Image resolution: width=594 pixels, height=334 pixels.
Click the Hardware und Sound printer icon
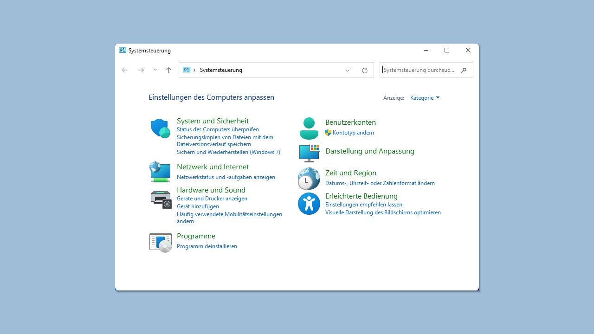pos(161,199)
